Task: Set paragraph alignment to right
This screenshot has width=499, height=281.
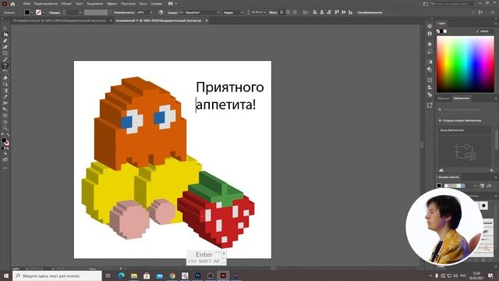Action: tap(295, 12)
